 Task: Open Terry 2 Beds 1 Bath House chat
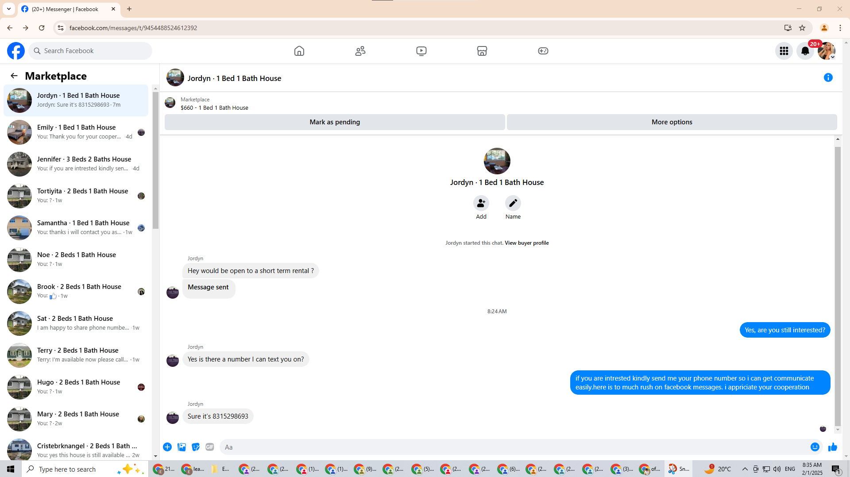pos(76,355)
